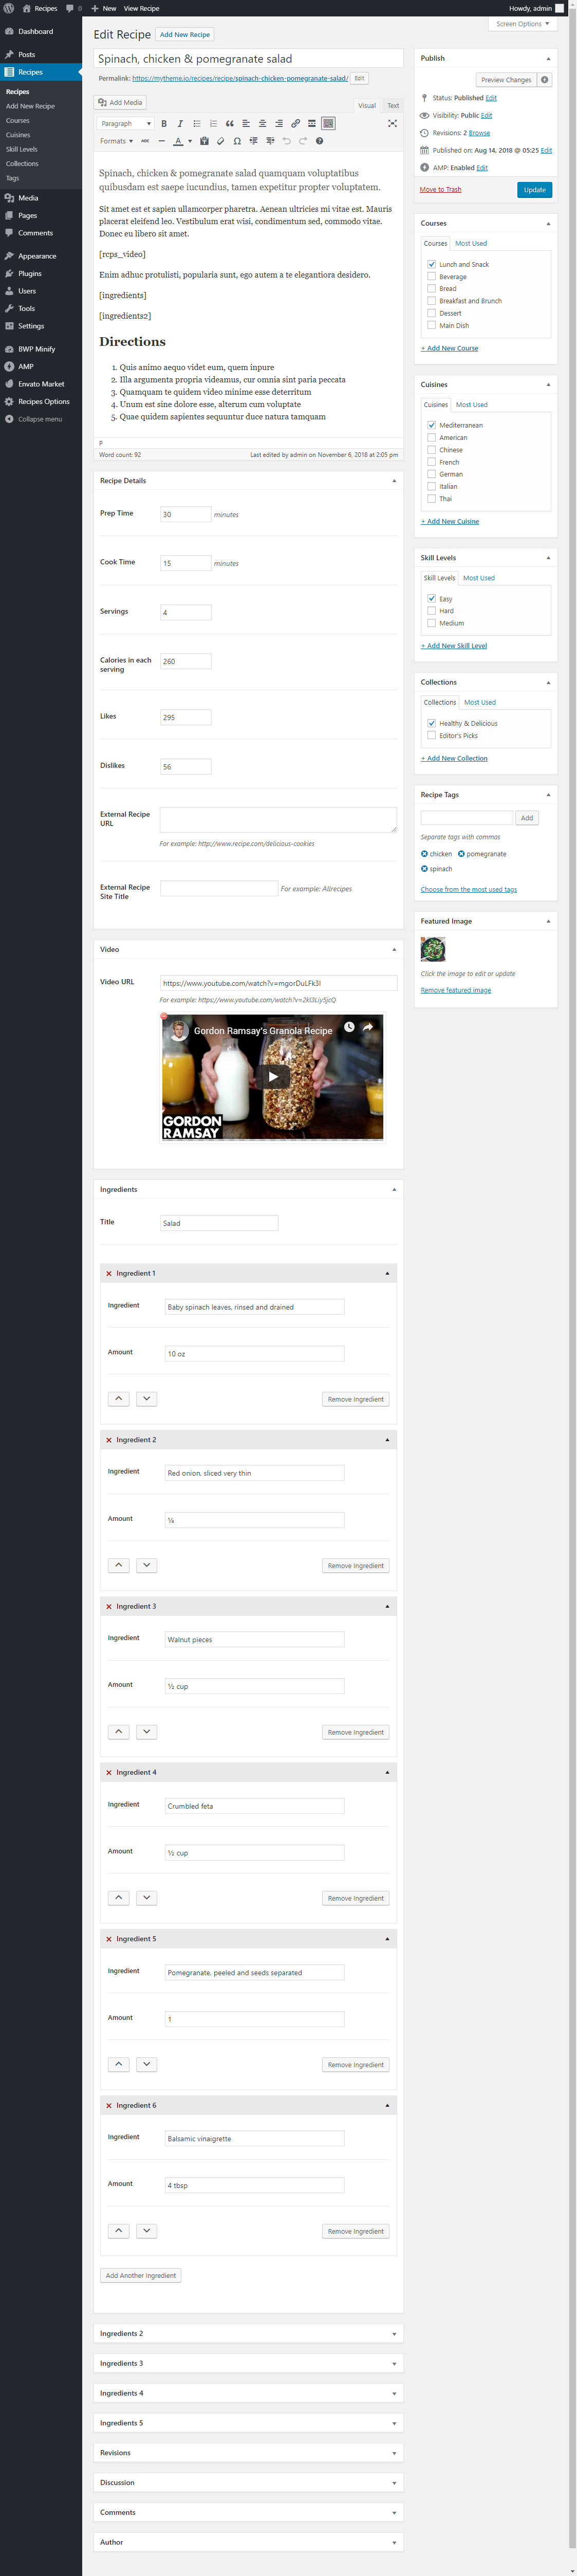The image size is (577, 2576).
Task: Play the Gordon Ramsay video preview
Action: 272,1077
